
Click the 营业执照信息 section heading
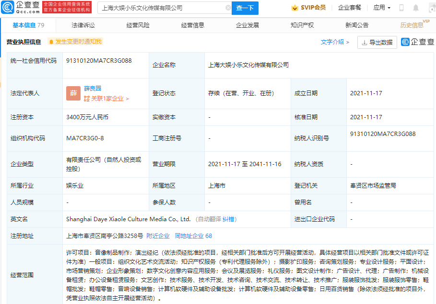[24, 42]
